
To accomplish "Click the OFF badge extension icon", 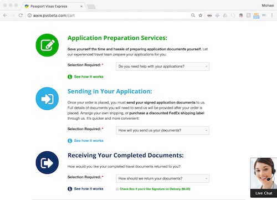I will click(257, 16).
